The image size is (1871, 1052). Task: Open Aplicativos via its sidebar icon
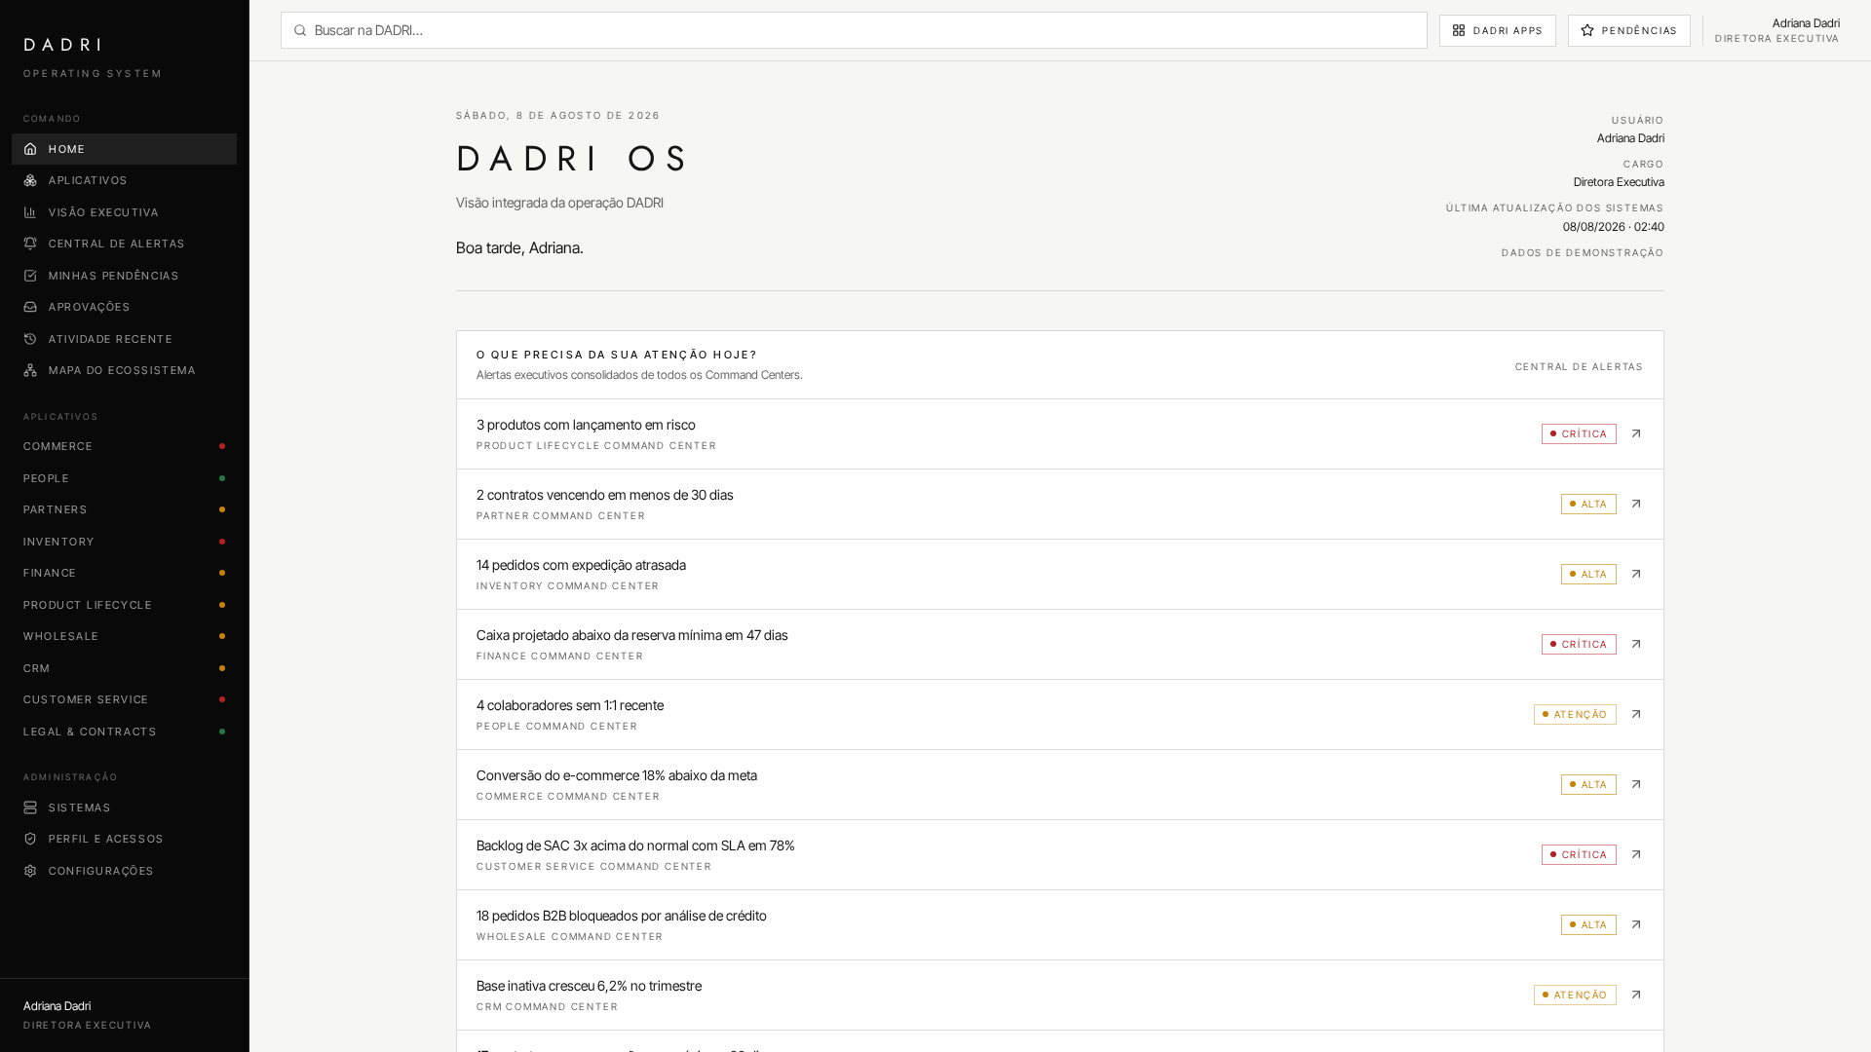click(x=30, y=180)
